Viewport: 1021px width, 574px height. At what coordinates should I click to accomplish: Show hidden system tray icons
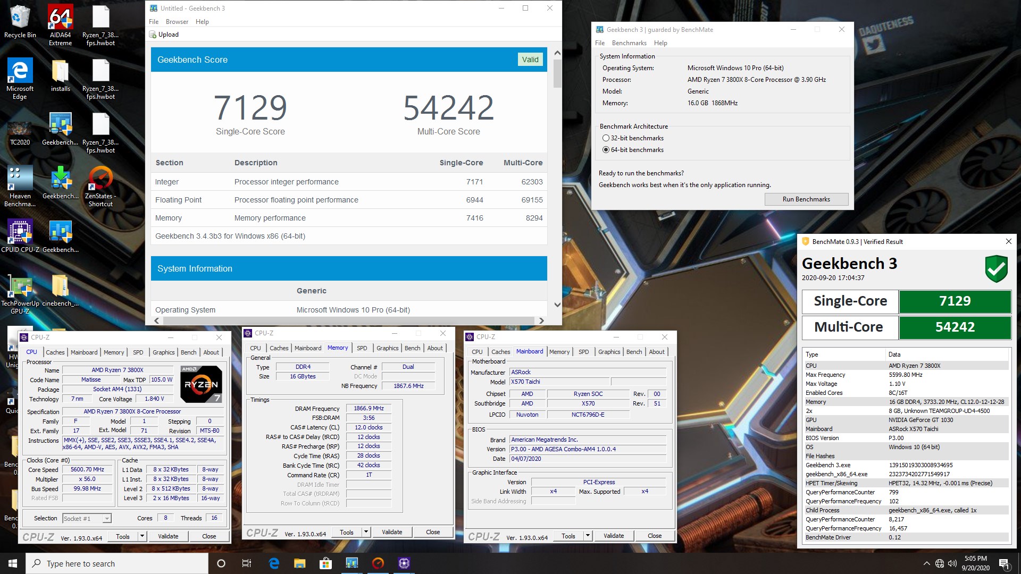click(x=927, y=563)
